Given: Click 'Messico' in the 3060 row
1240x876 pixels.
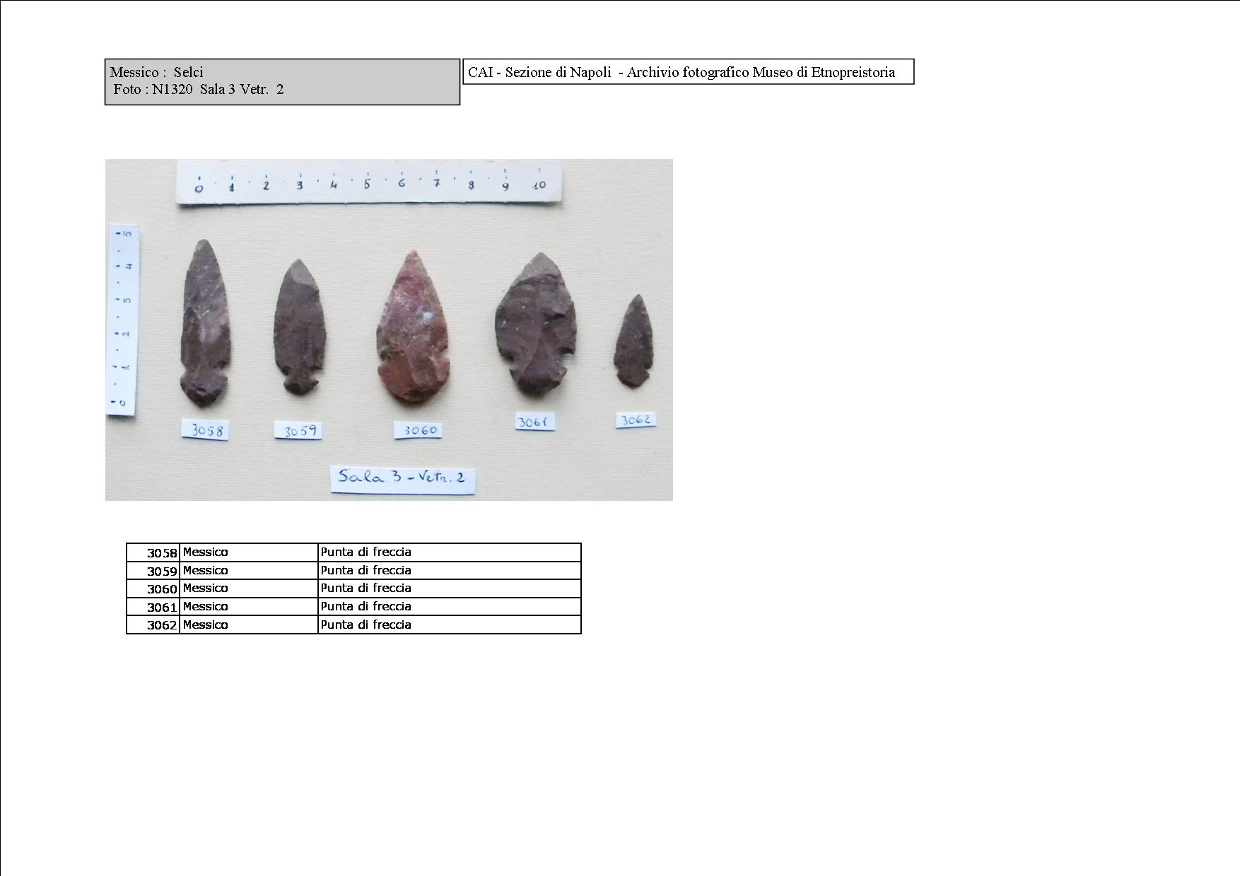Looking at the screenshot, I should [206, 588].
